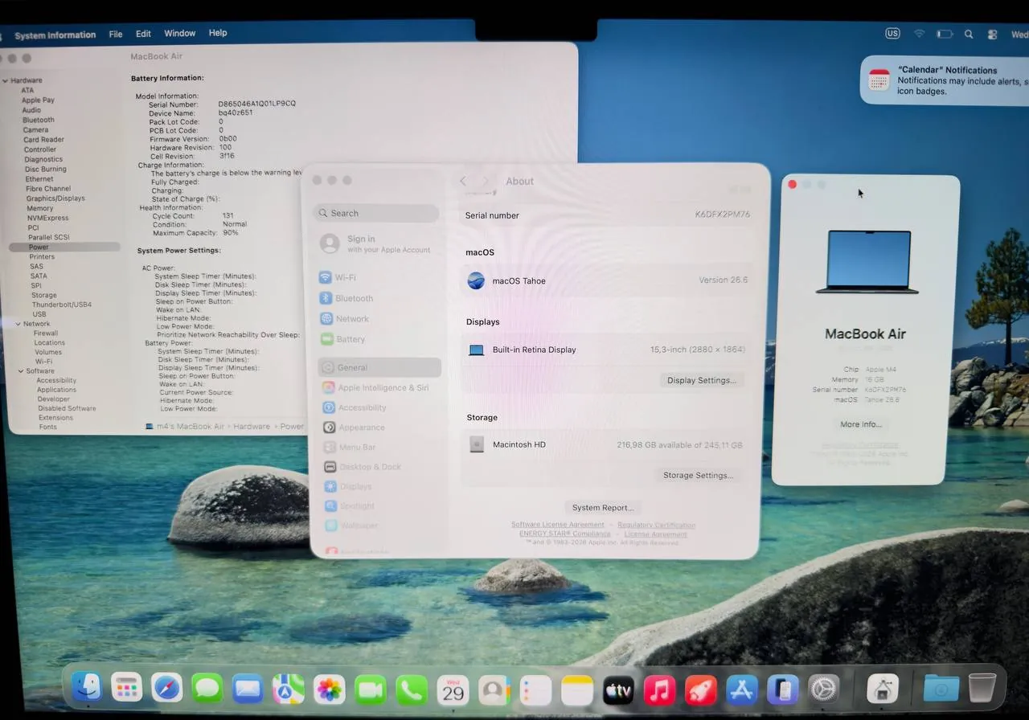Image resolution: width=1029 pixels, height=720 pixels.
Task: Click the Storage Settings… button
Action: point(698,475)
